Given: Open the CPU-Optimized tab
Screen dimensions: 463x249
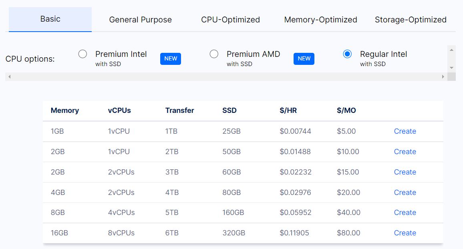Looking at the screenshot, I should tap(230, 19).
